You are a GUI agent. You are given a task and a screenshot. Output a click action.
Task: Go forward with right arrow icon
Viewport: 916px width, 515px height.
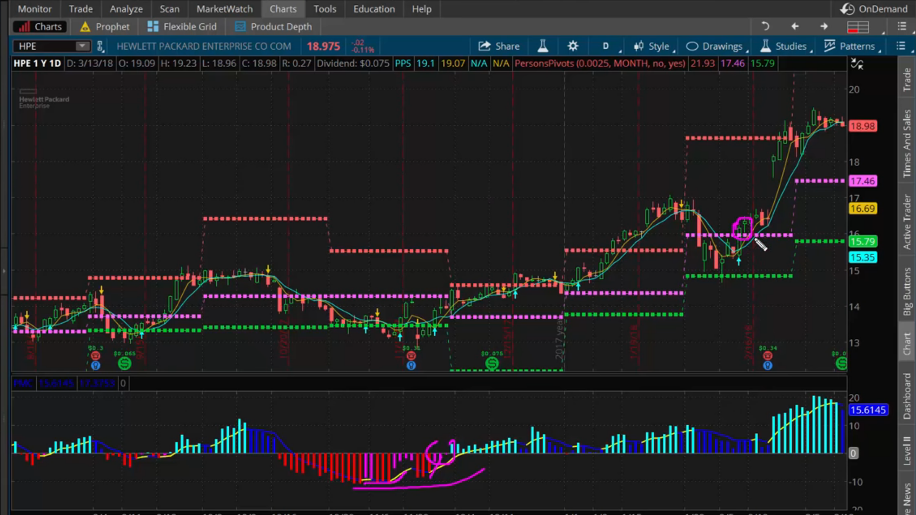[824, 26]
